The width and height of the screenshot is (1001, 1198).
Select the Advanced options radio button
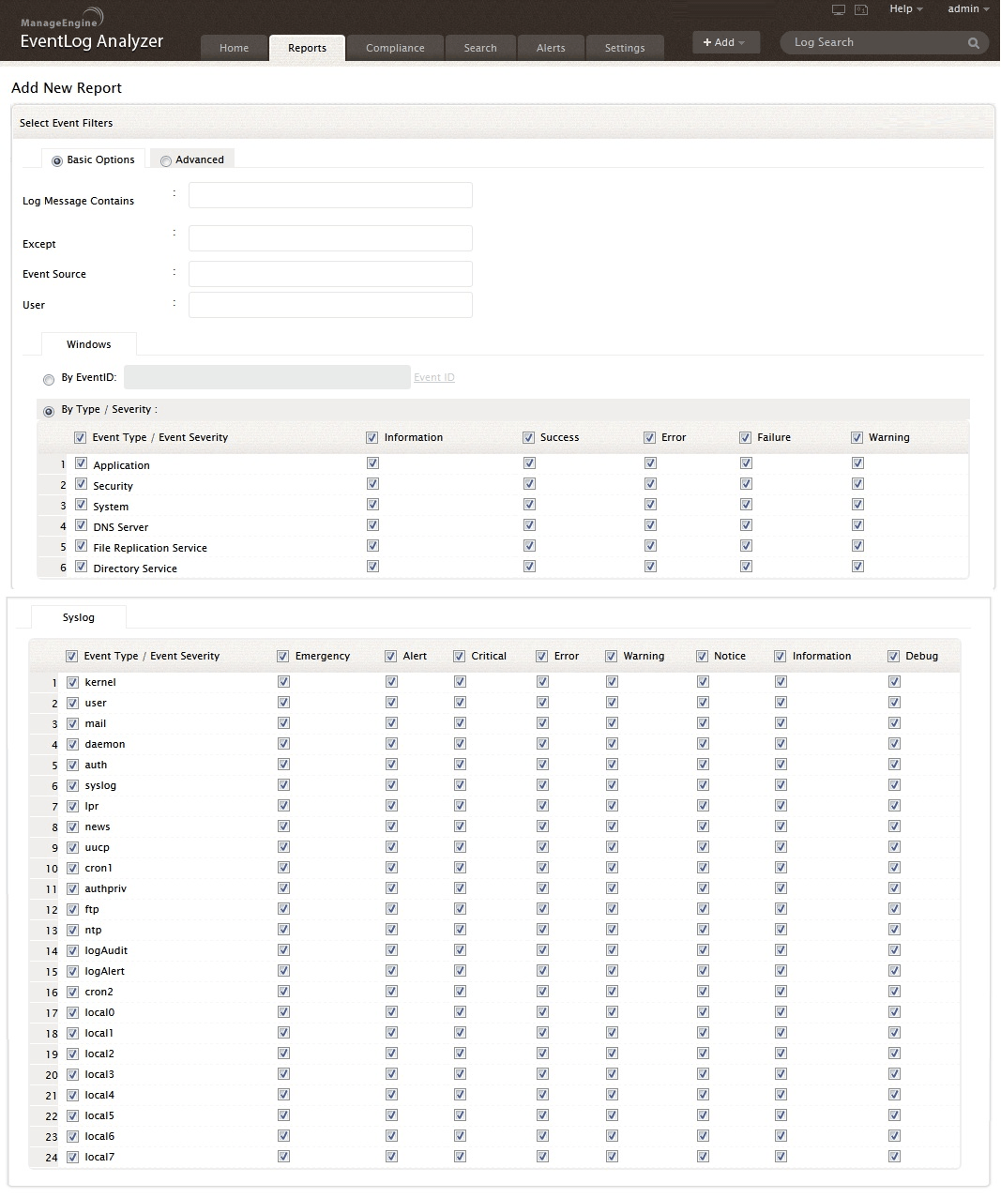[x=166, y=160]
